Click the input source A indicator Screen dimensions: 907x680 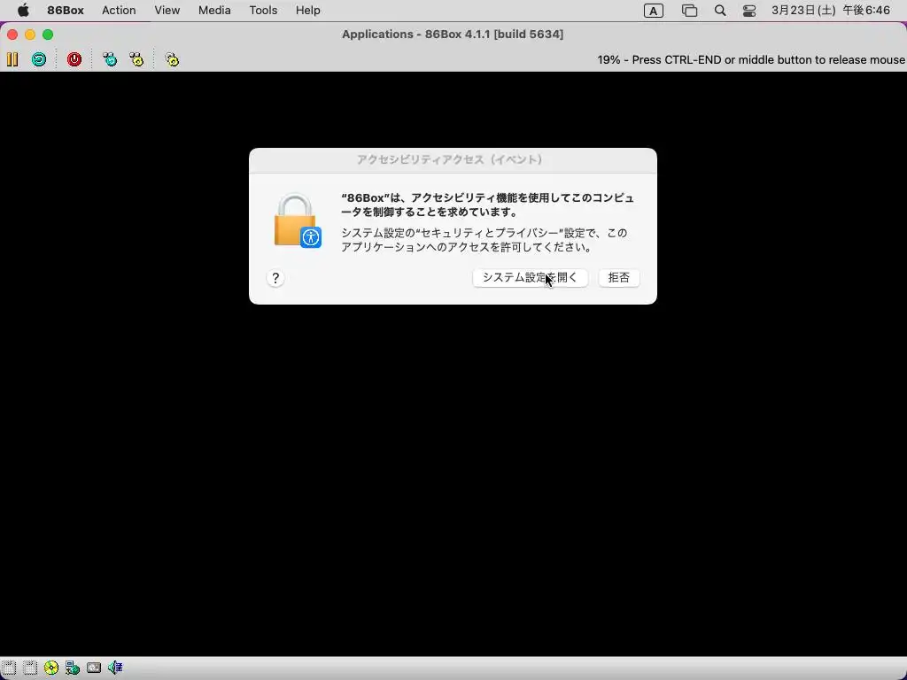click(653, 11)
